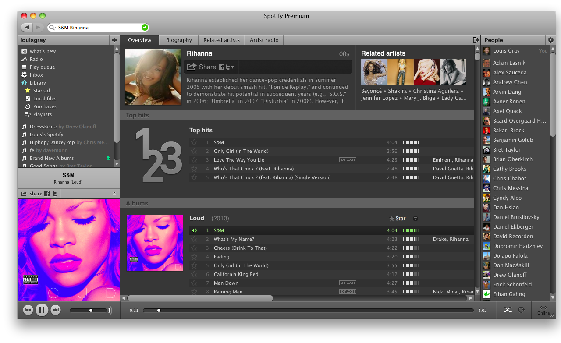Screen dimensions: 561x343
Task: Click the speaker icon on the playing S&M row
Action: coord(194,230)
